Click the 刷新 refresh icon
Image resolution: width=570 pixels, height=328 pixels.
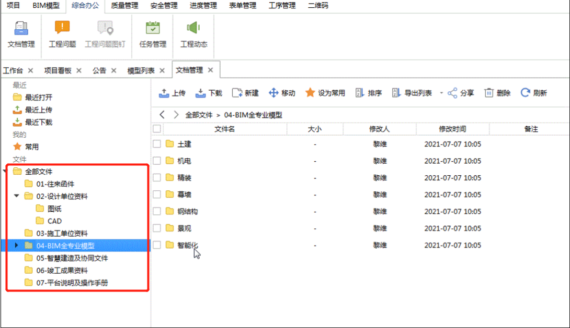pyautogui.click(x=525, y=93)
